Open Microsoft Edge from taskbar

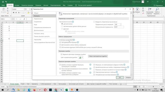coord(29,90)
